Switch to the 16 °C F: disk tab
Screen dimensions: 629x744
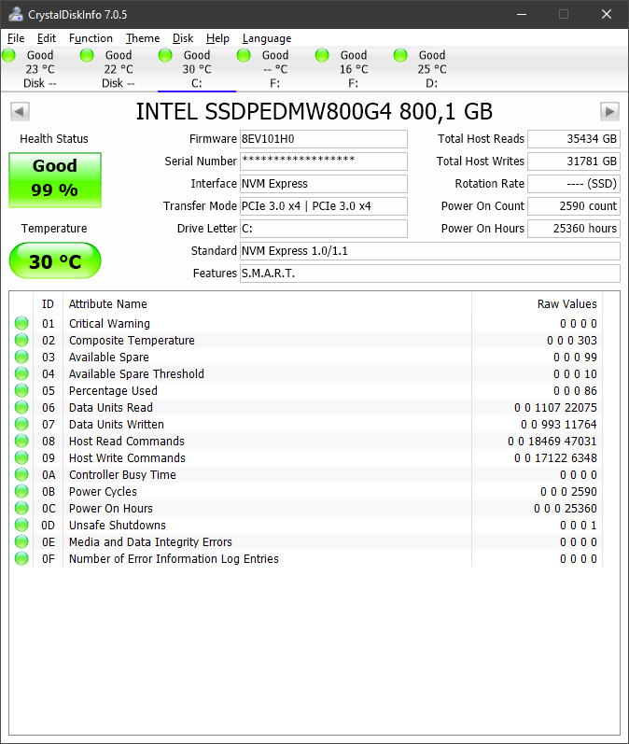coord(353,69)
